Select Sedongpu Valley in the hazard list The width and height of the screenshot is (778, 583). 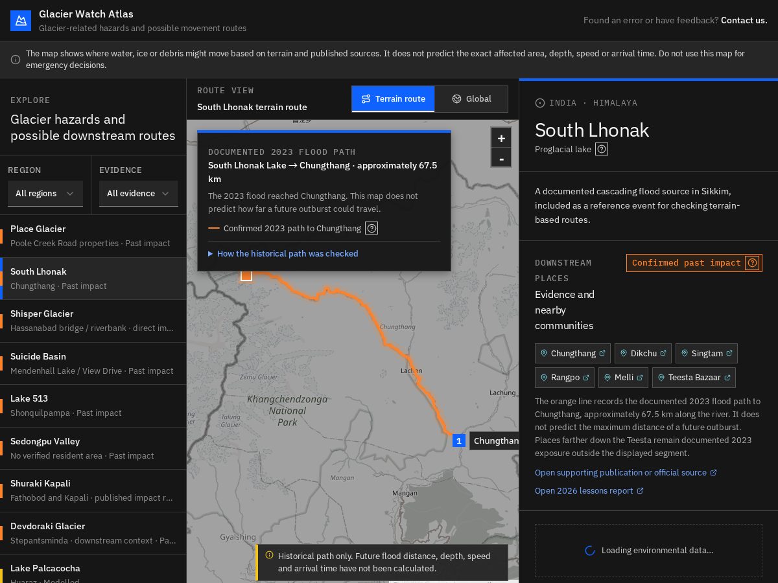click(93, 448)
